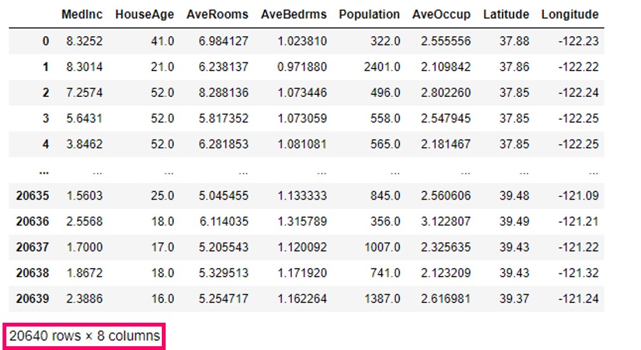
Task: Select the AveOccup column header
Action: click(x=440, y=15)
